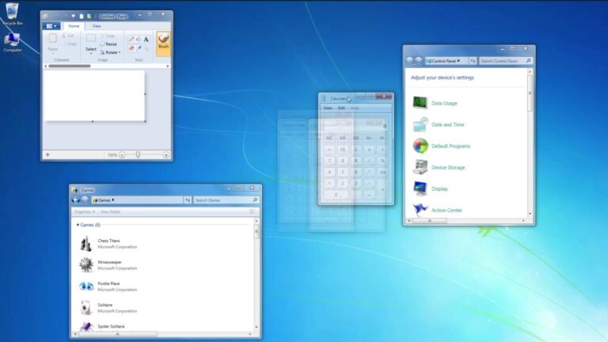Click Resize in Paint's Image group
The width and height of the screenshot is (608, 342).
point(108,44)
